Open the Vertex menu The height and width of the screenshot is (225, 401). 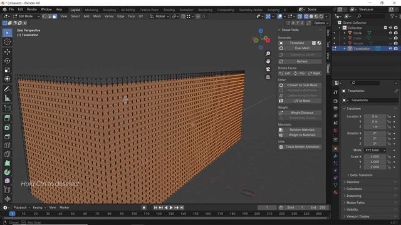click(109, 16)
